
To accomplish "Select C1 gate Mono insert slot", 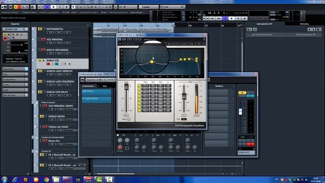I will [96, 99].
